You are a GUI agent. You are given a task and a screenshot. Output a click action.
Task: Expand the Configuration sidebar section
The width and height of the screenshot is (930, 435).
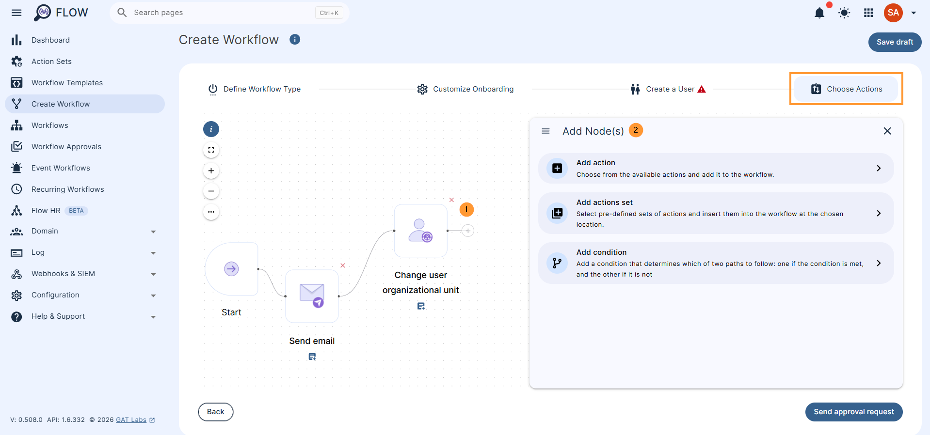[x=85, y=295]
